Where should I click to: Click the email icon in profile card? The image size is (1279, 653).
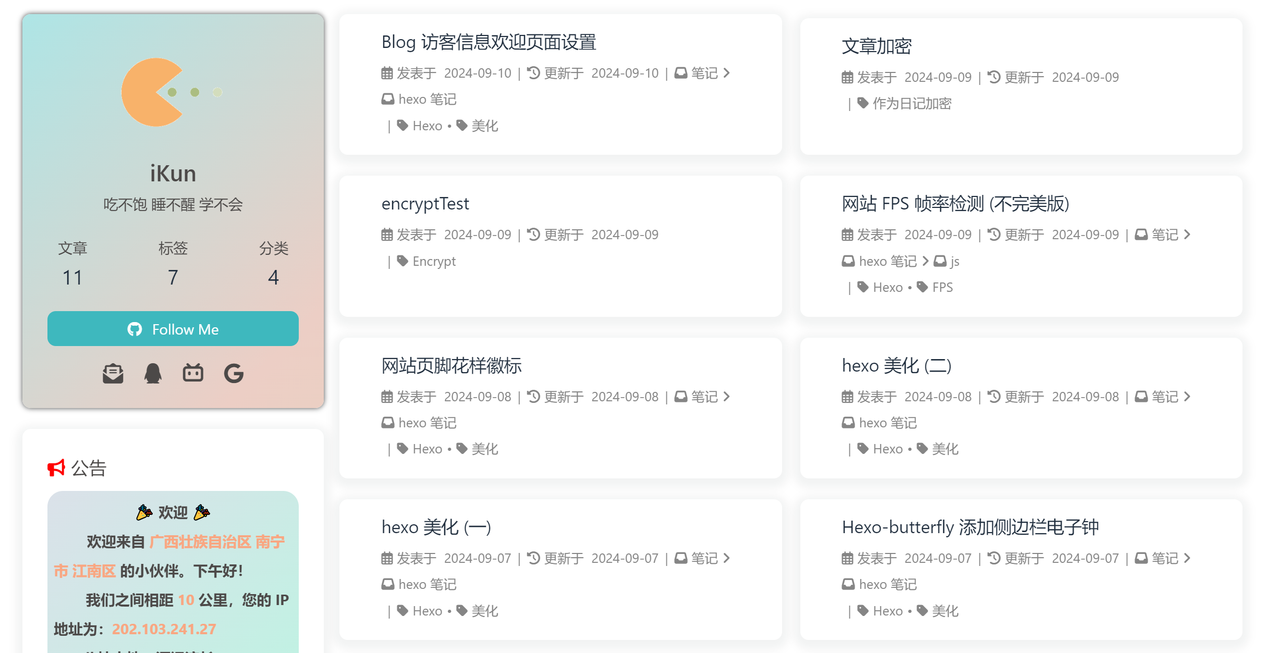coord(113,373)
